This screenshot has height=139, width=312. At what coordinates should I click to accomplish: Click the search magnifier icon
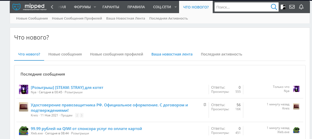click(x=274, y=7)
